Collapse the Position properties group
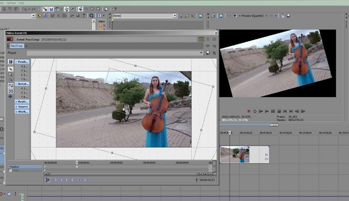Image resolution: width=349 pixels, height=201 pixels. click(x=16, y=62)
